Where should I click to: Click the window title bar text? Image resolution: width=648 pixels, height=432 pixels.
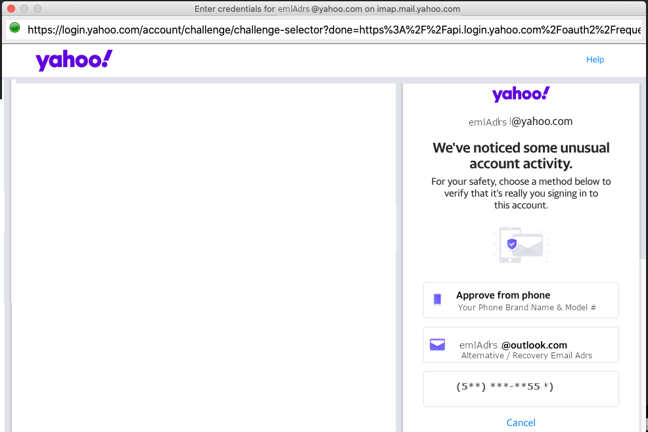327,9
